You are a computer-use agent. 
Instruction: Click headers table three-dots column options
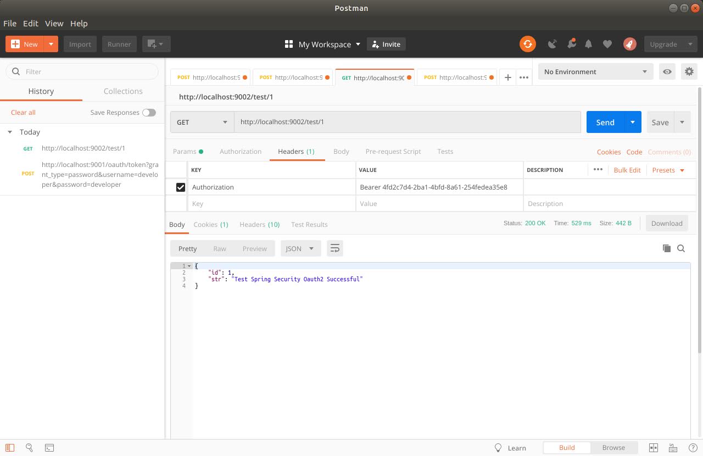pos(598,170)
